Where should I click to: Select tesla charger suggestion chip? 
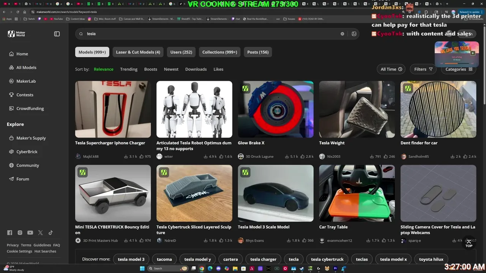[263, 259]
